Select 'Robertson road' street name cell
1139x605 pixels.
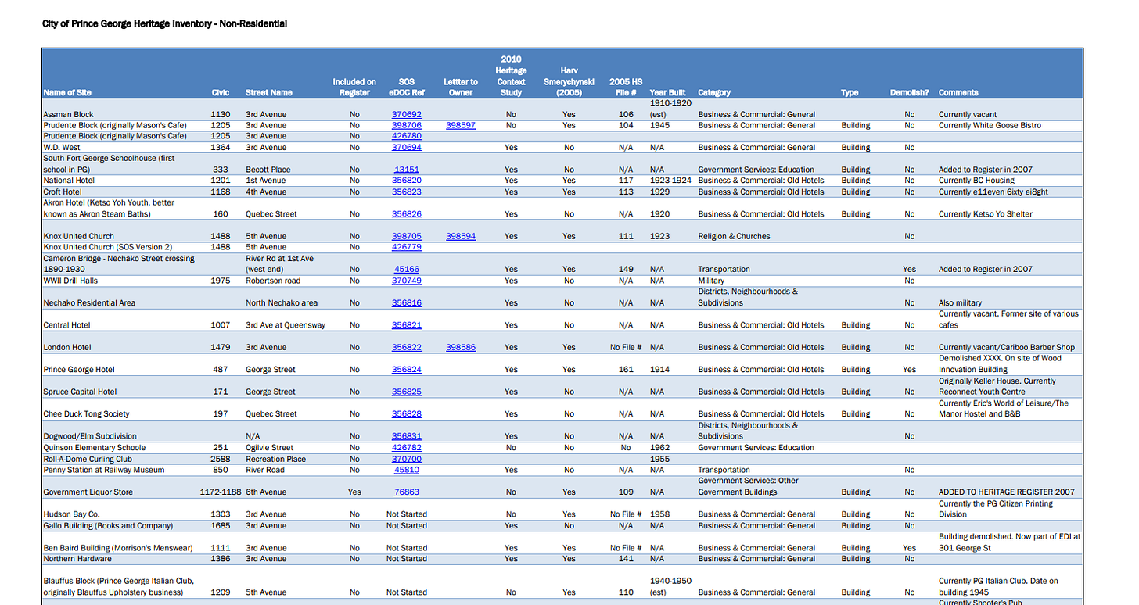(x=271, y=281)
